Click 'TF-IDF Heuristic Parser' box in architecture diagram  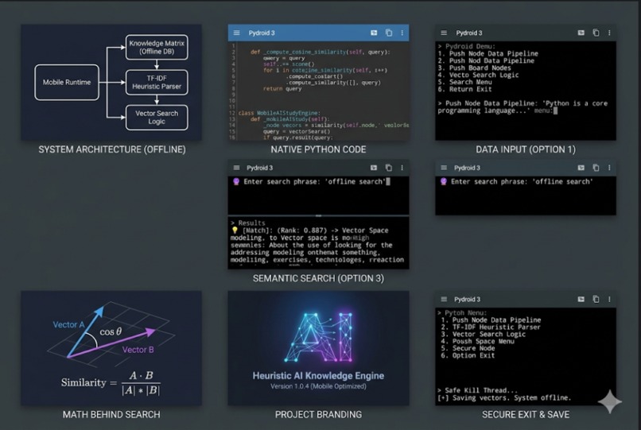click(157, 82)
